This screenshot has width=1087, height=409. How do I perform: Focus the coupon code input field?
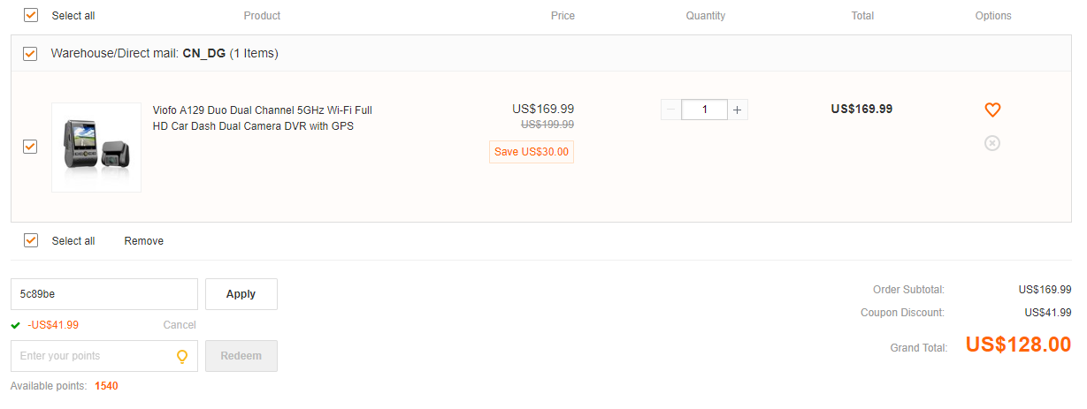[104, 294]
